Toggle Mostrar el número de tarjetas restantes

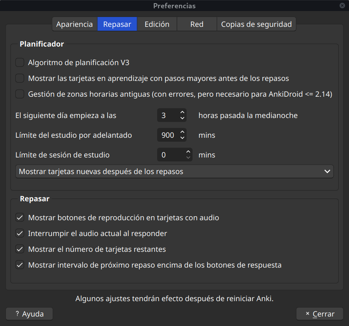20,249
